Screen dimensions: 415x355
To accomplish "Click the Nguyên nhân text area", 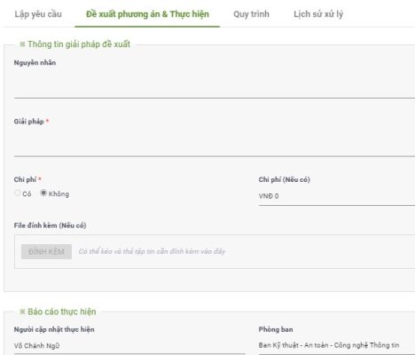I will 215,83.
